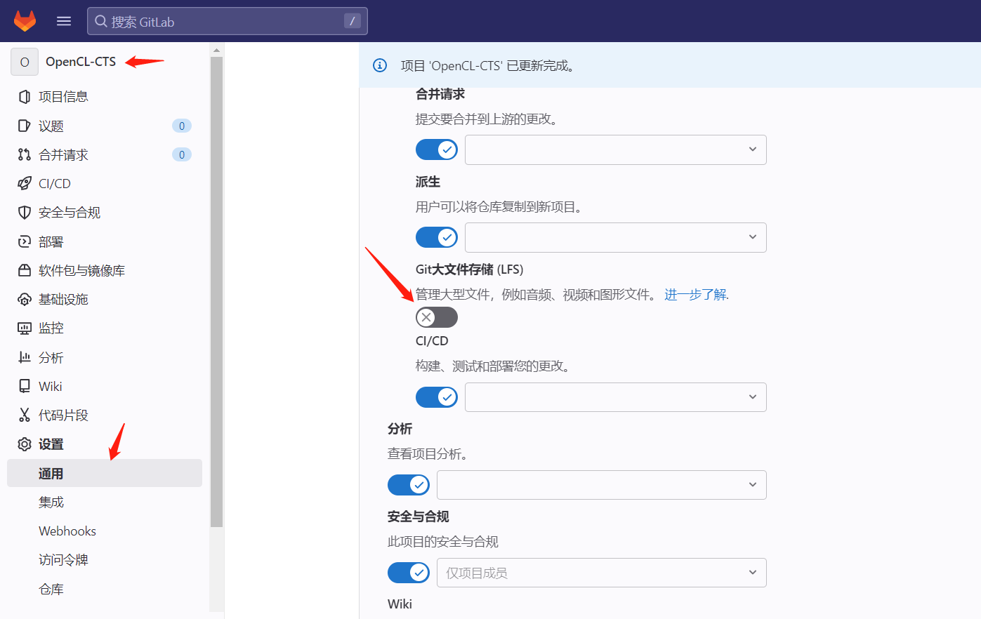Viewport: 981px width, 619px height.
Task: Click the 安全与合规 shield icon
Action: point(25,212)
